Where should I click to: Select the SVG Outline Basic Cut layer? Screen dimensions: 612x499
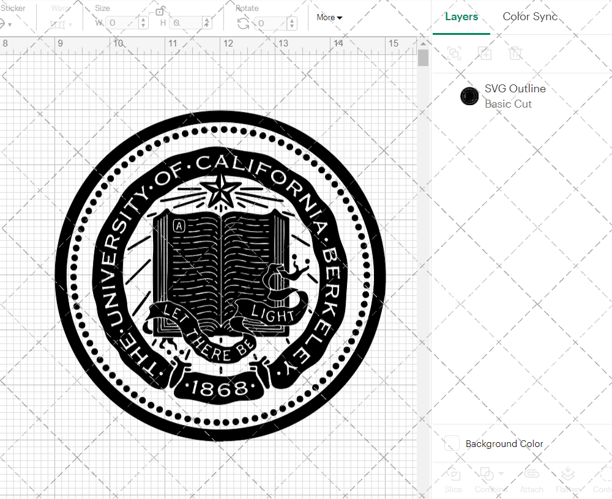pyautogui.click(x=515, y=96)
